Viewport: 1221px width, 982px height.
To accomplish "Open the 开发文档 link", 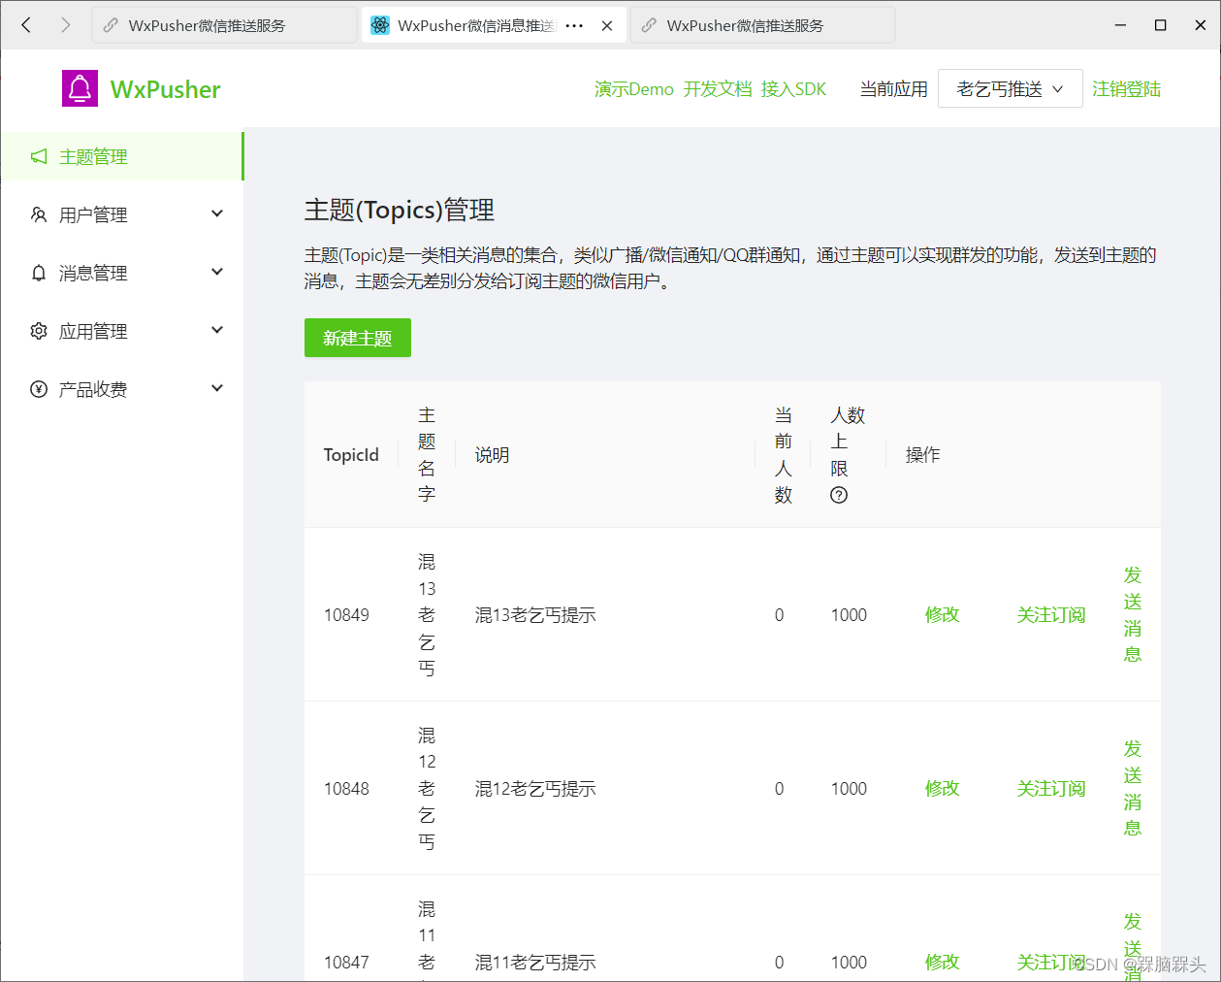I will tap(718, 89).
